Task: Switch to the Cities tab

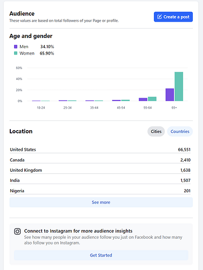Action: [156, 132]
